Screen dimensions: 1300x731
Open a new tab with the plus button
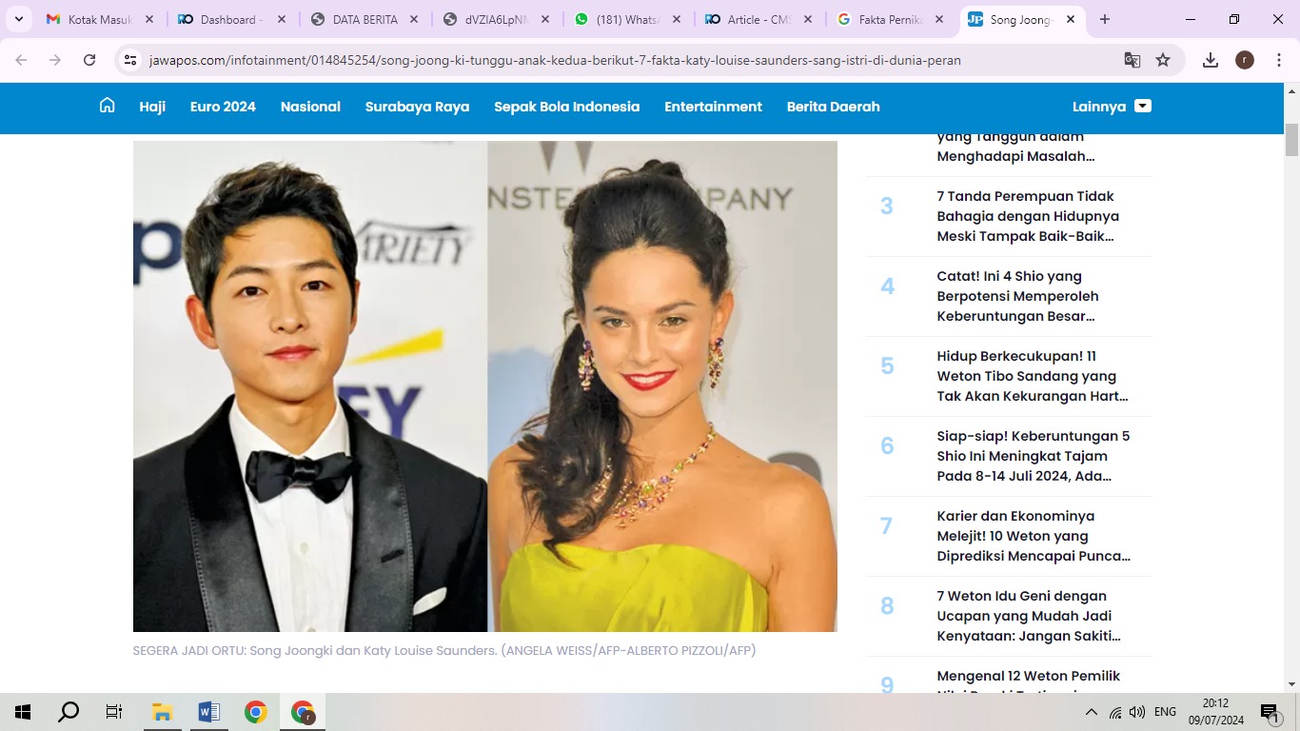pos(1102,18)
